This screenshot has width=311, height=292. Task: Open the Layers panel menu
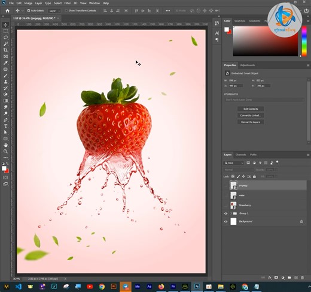coord(308,155)
